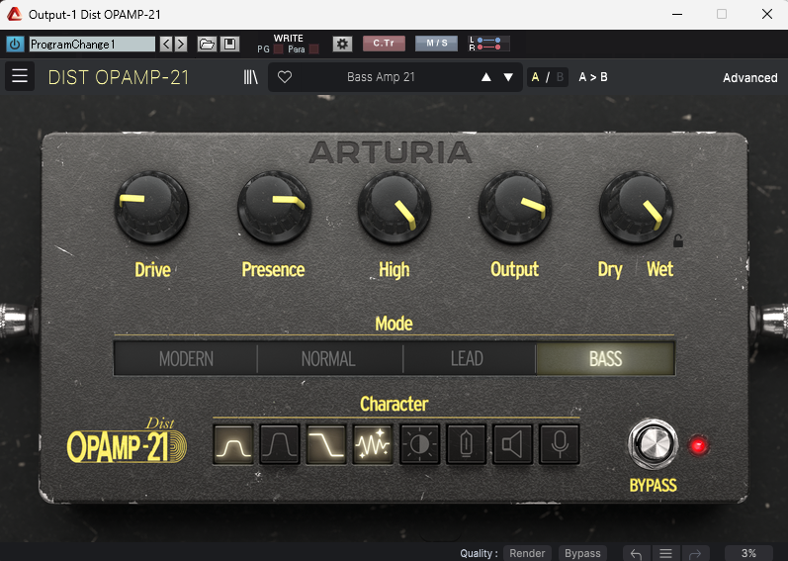The height and width of the screenshot is (561, 788).
Task: Redo change with forward arrow
Action: click(695, 554)
